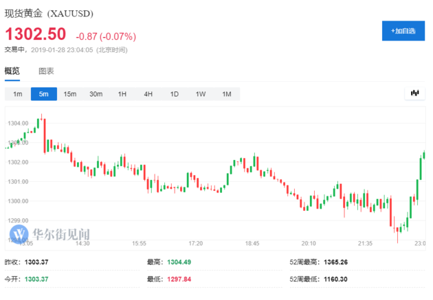Screen dimensions: 433x300
Task: Switch to the 概览 tab
Action: click(12, 71)
